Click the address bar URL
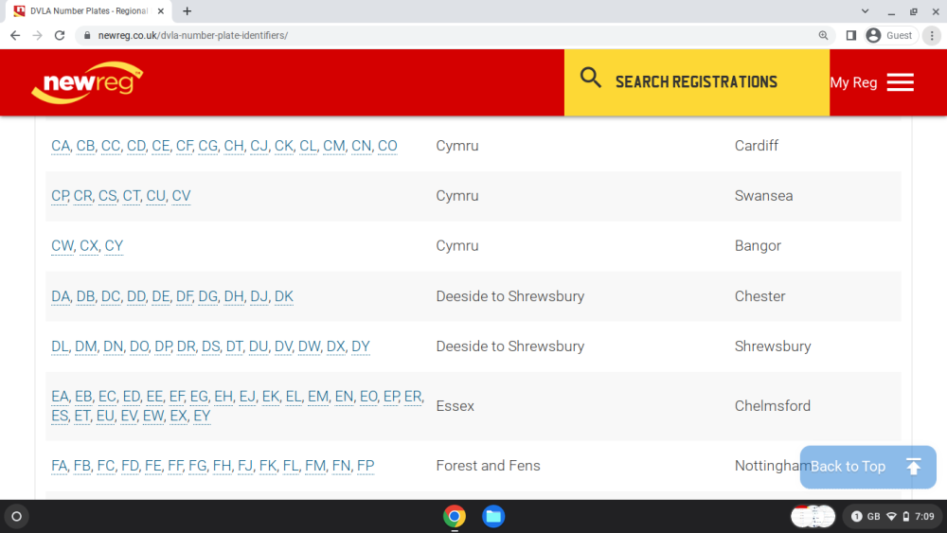This screenshot has height=533, width=947. 192,36
